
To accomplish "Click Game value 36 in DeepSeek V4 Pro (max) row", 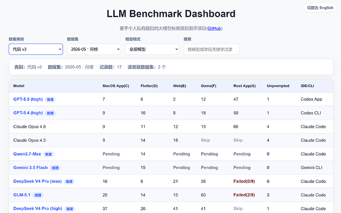I will pyautogui.click(x=203, y=181).
